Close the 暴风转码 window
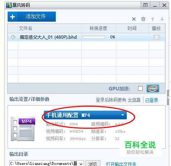 (x=164, y=5)
